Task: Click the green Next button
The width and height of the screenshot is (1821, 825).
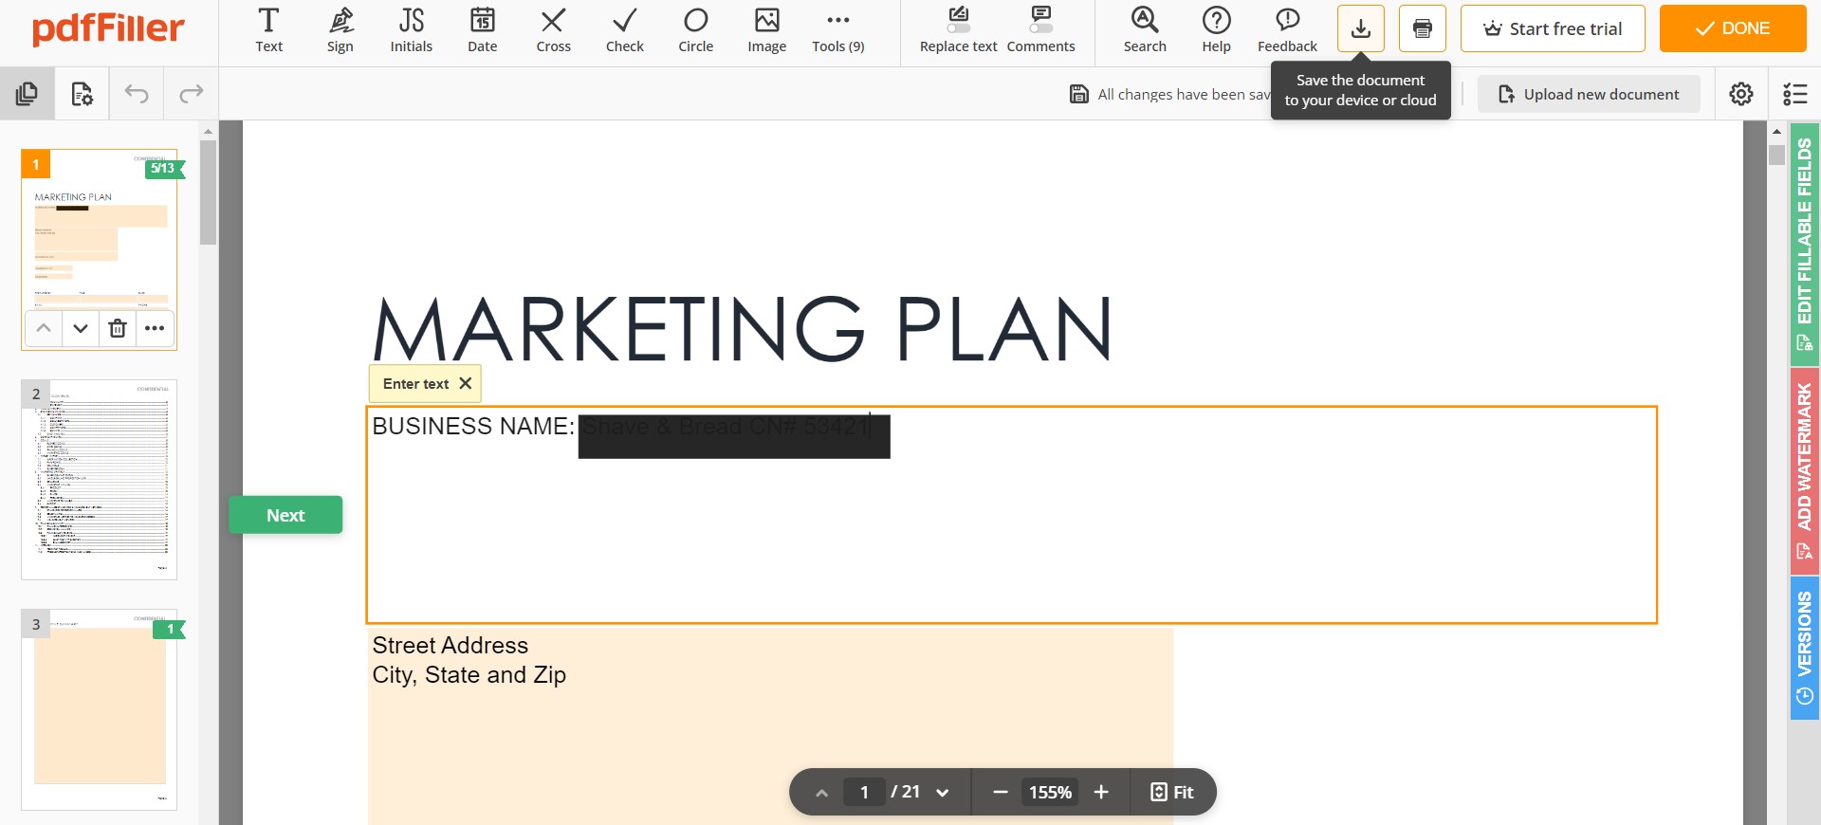Action: (x=285, y=515)
